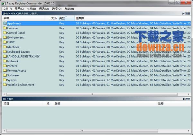The height and width of the screenshot is (135, 193).
Task: Select the System key name
Action: [12, 80]
